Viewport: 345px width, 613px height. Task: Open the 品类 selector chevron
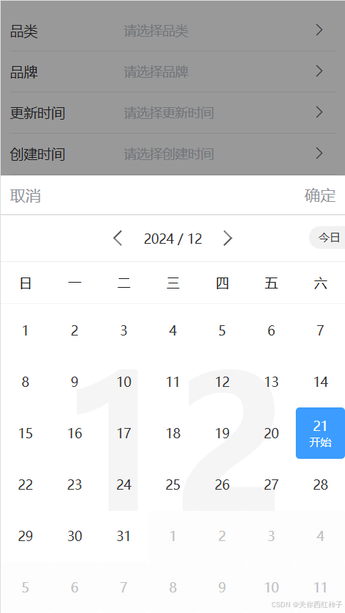(x=319, y=30)
